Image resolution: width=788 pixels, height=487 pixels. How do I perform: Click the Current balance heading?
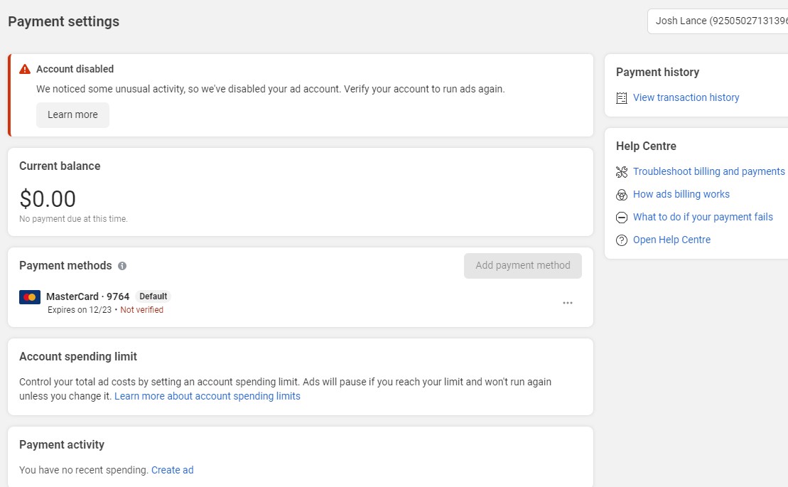(60, 166)
